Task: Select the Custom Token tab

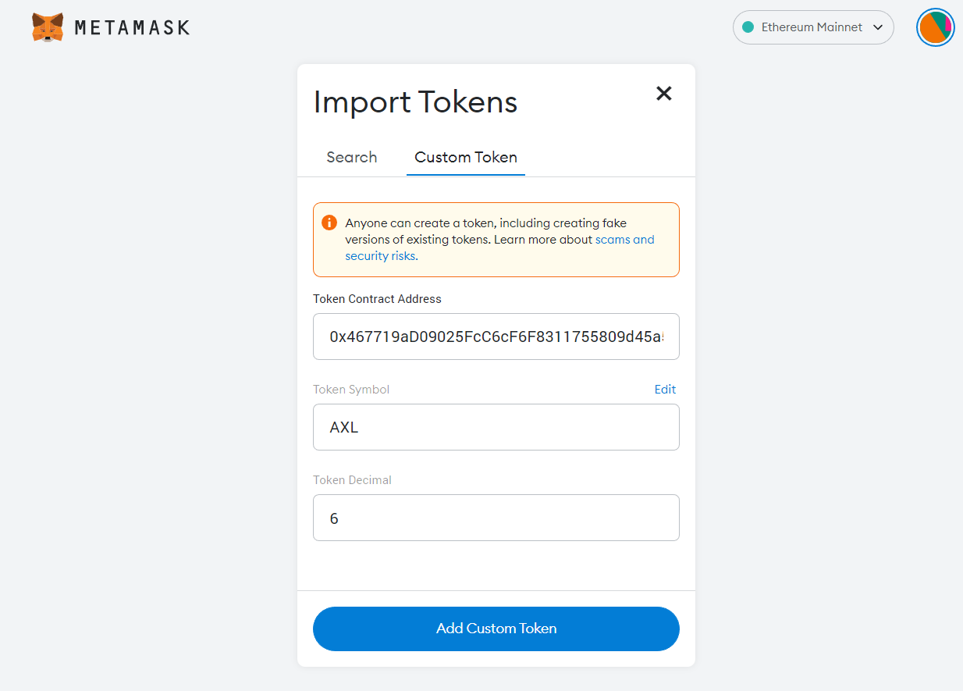Action: (x=465, y=157)
